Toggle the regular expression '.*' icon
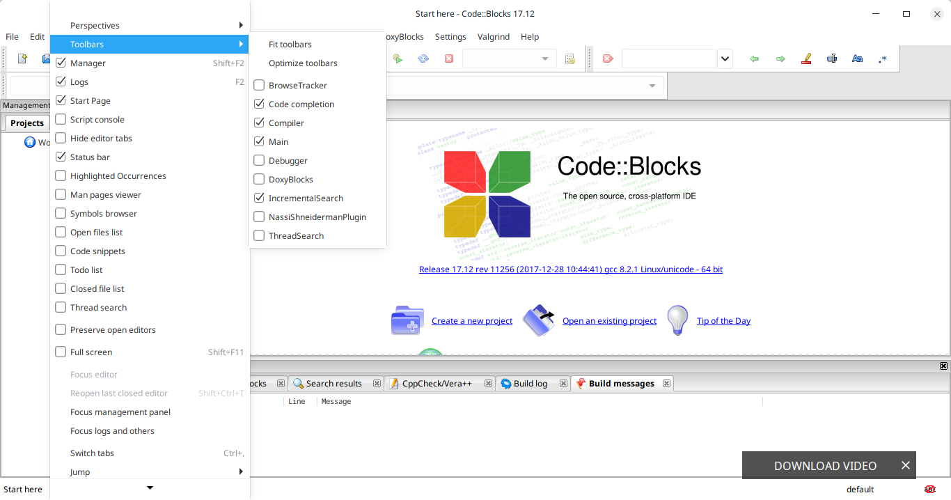This screenshot has height=500, width=951. (883, 58)
